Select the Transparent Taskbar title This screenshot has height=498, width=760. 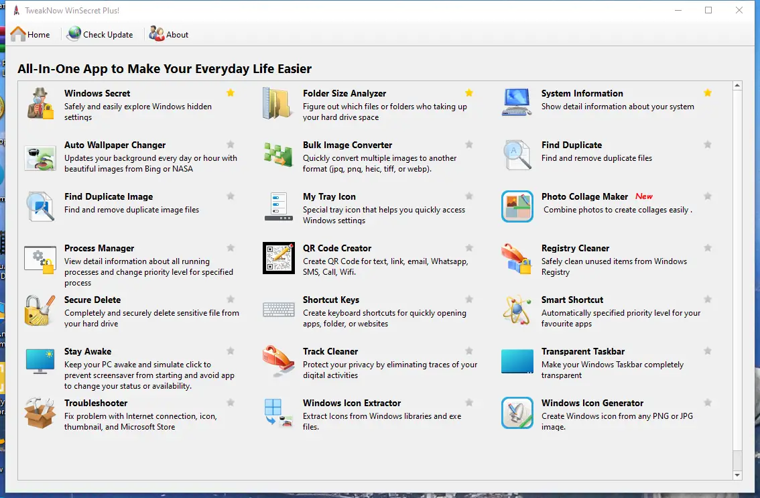582,352
